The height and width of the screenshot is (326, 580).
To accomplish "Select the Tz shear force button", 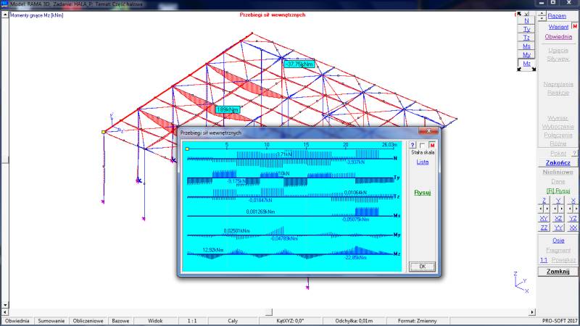I will tap(526, 38).
